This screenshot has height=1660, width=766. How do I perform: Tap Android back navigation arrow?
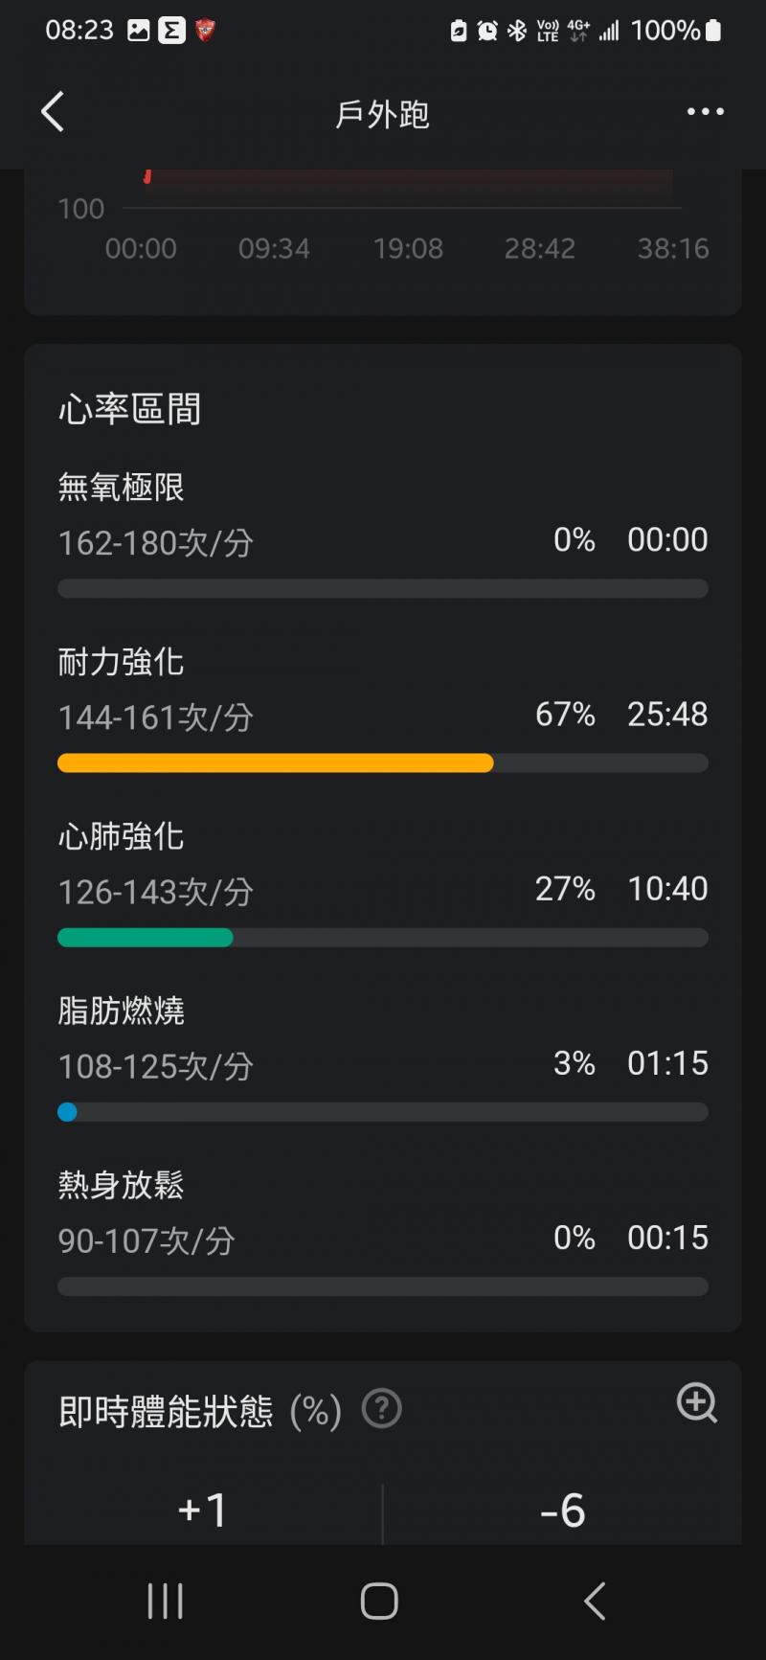pyautogui.click(x=595, y=1601)
